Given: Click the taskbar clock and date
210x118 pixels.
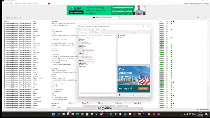Looking at the screenshot, I should tap(200, 114).
